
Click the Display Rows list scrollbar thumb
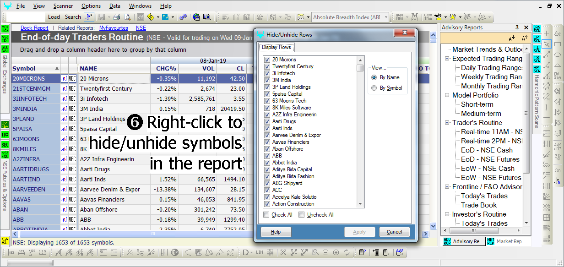point(360,68)
